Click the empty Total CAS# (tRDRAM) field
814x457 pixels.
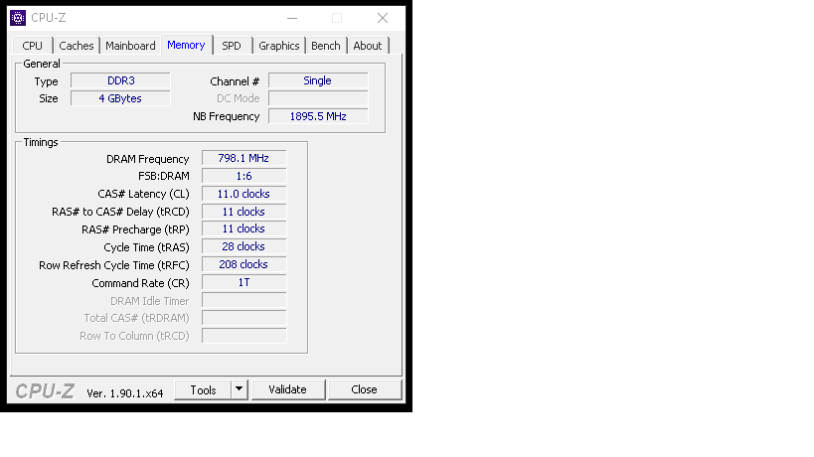[244, 318]
